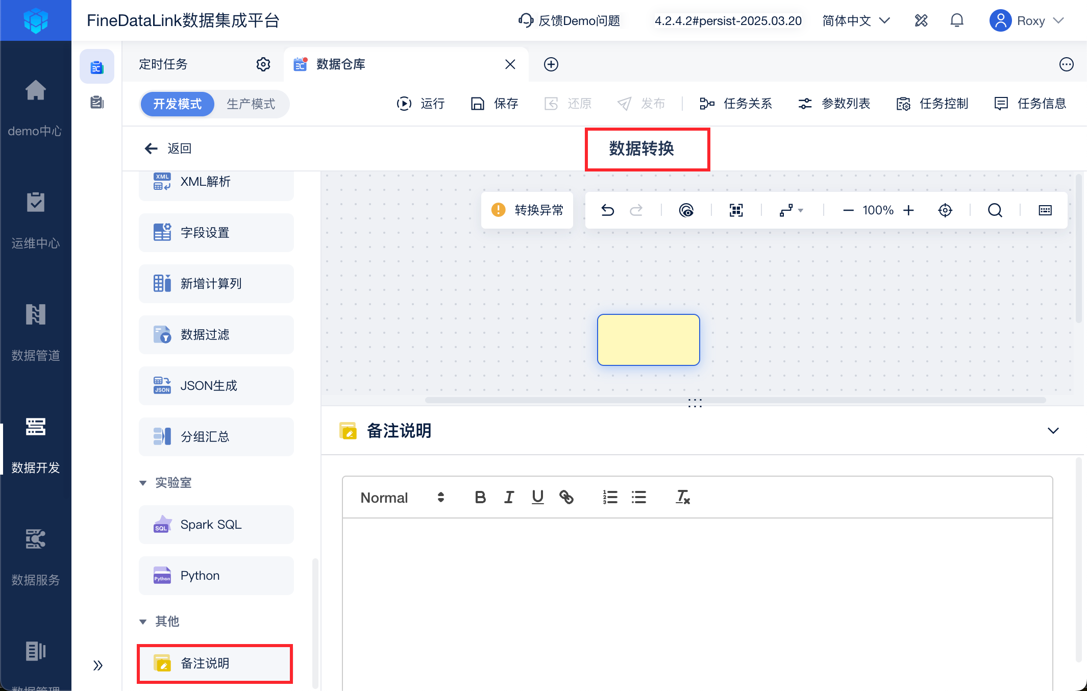Select the yellow note node on canvas
Image resolution: width=1087 pixels, height=691 pixels.
click(649, 340)
